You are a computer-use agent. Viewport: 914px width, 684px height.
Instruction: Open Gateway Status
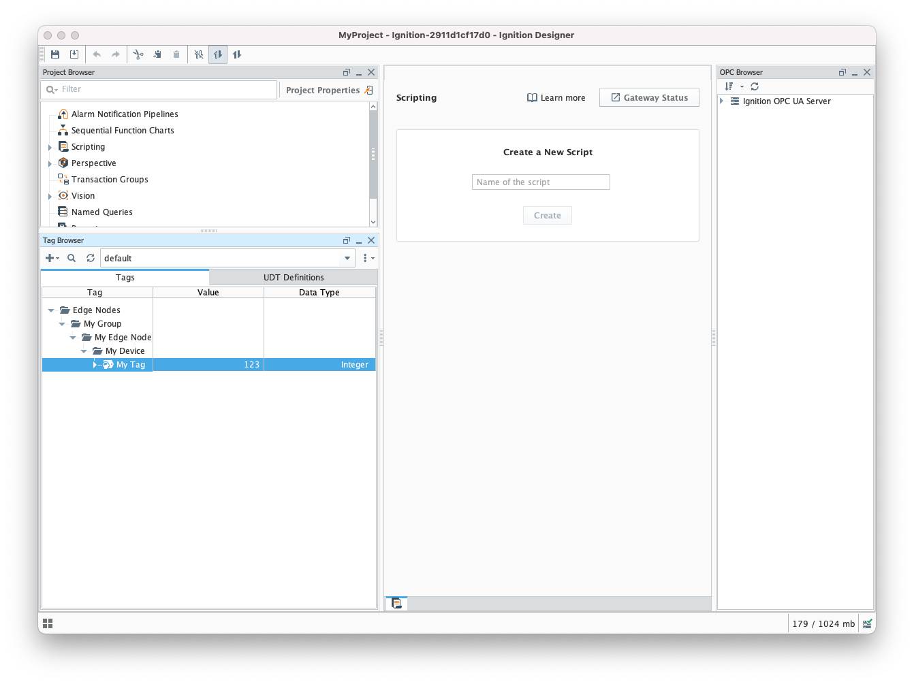(649, 97)
